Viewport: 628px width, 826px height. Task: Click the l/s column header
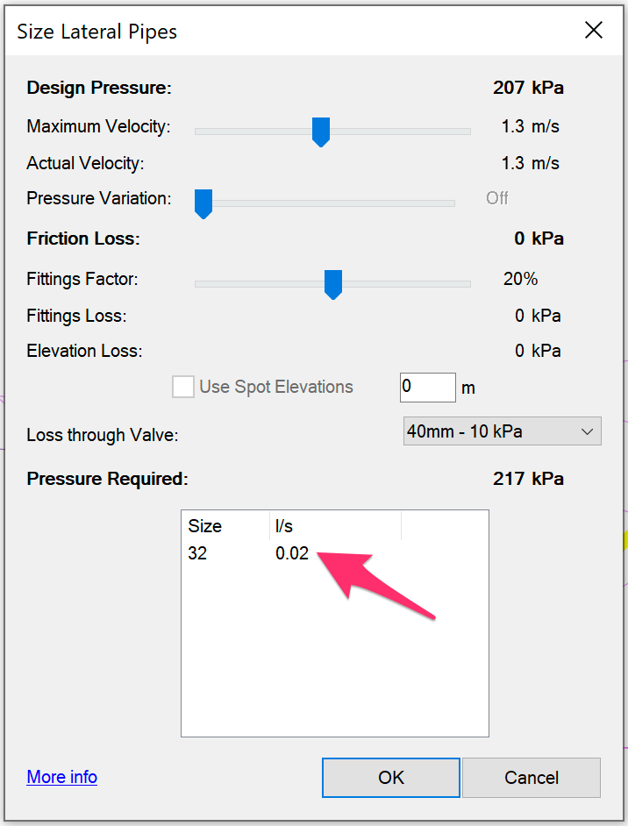click(281, 525)
